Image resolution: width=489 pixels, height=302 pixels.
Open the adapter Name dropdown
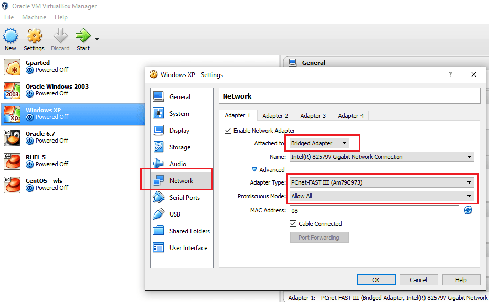[382, 157]
